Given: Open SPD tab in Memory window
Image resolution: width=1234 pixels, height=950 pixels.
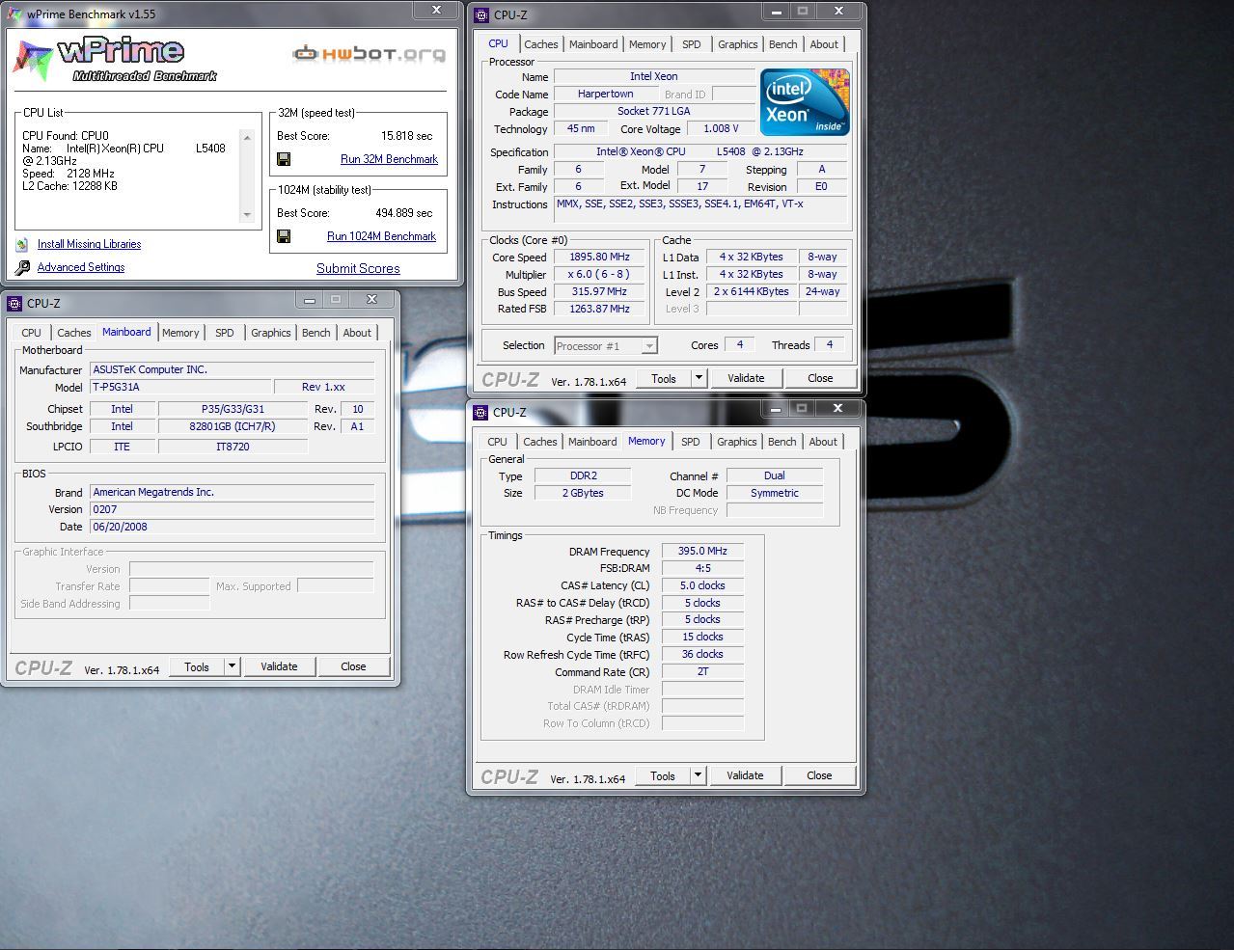Looking at the screenshot, I should (691, 442).
